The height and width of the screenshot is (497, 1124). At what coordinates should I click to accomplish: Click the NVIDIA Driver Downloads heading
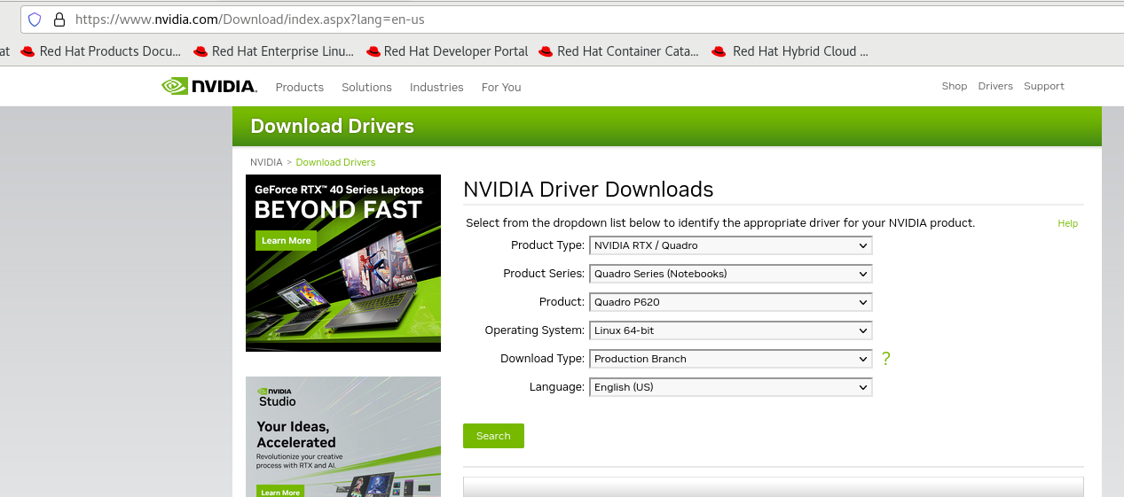pos(588,189)
